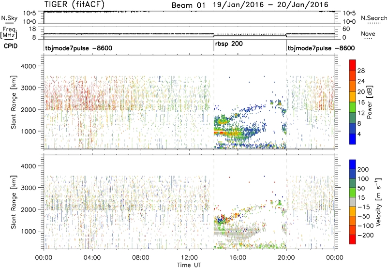Image resolution: width=387 pixels, height=268 pixels.
Task: Select the "16:00" time tick label
Action: tap(238, 258)
